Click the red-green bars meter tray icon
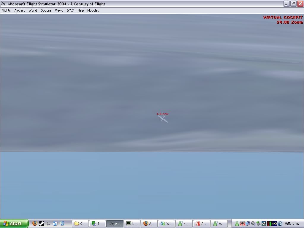This screenshot has height=228, width=304. pyautogui.click(x=269, y=224)
